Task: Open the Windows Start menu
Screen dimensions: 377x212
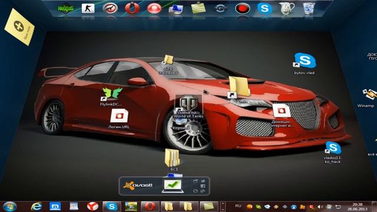Action: point(9,207)
